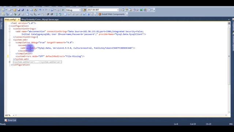Viewport: 234px width, 132px height.
Task: Click the editor split bar above the scrollbar
Action: (229, 23)
